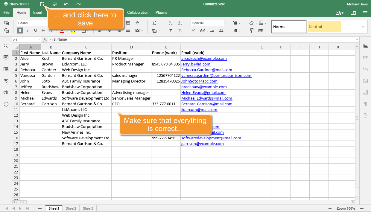Toggle strikethrough formatting
This screenshot has width=371, height=212.
pyautogui.click(x=43, y=30)
